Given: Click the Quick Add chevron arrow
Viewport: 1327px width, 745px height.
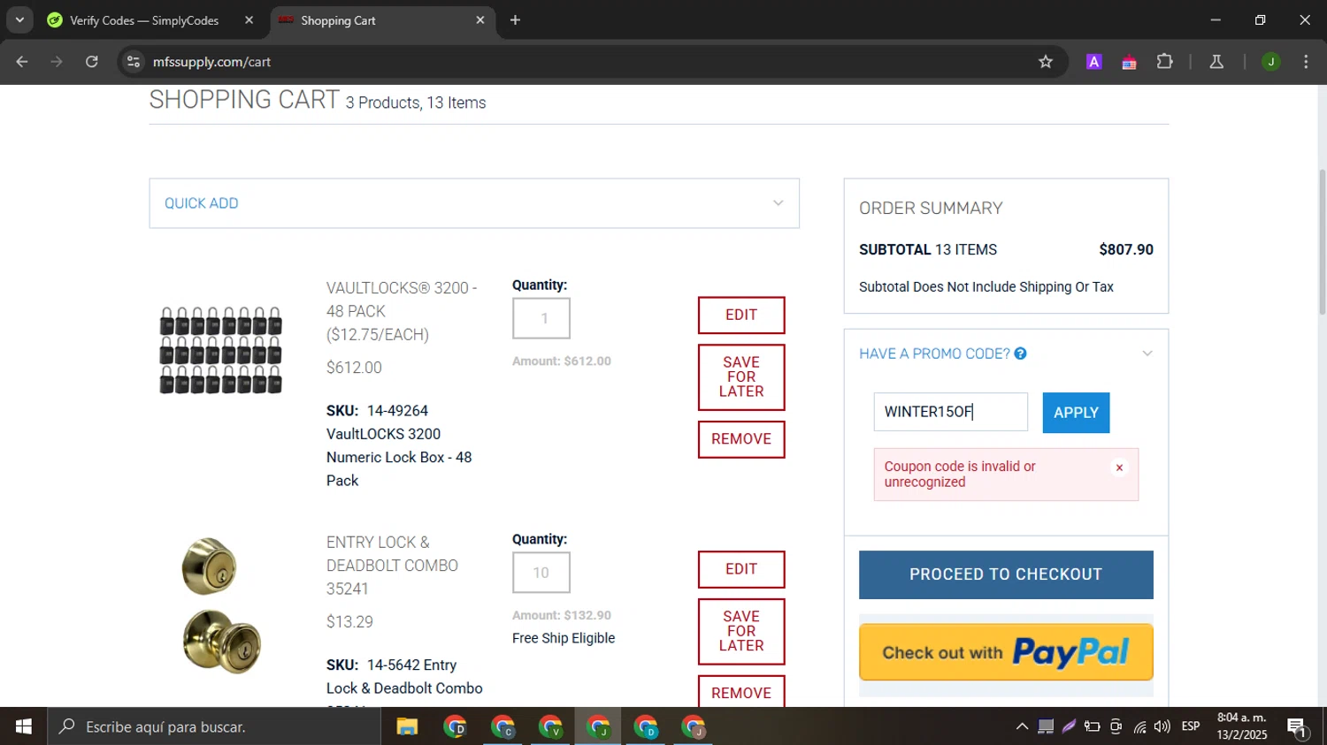Looking at the screenshot, I should [x=778, y=203].
